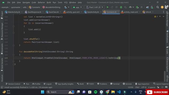Open the Device Explorer right panel

coord(167,65)
